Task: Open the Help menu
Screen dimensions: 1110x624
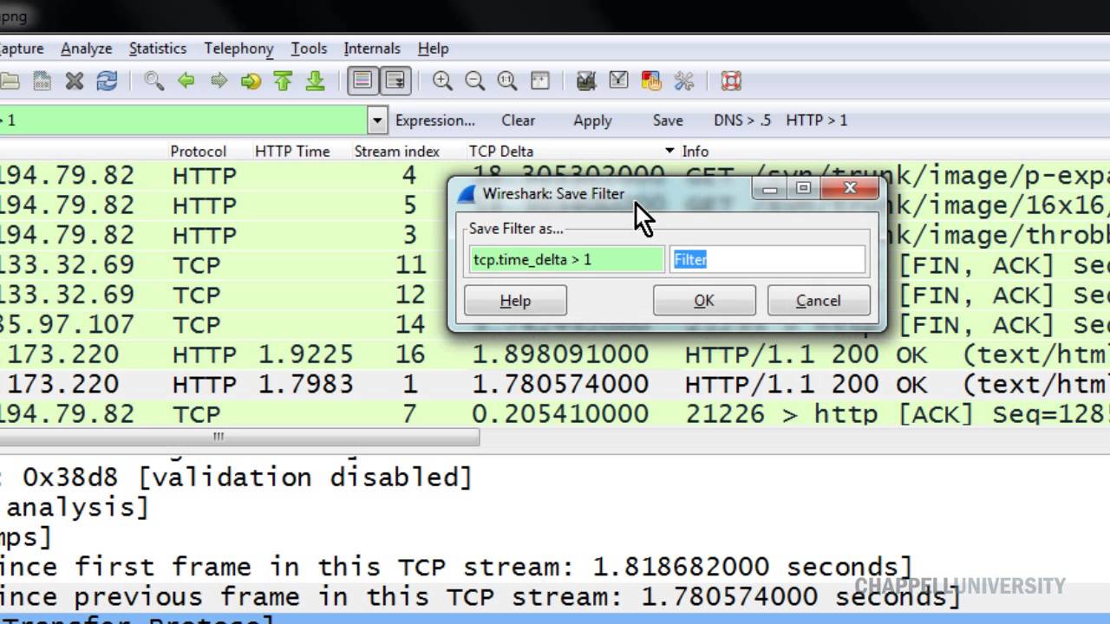Action: [x=433, y=49]
